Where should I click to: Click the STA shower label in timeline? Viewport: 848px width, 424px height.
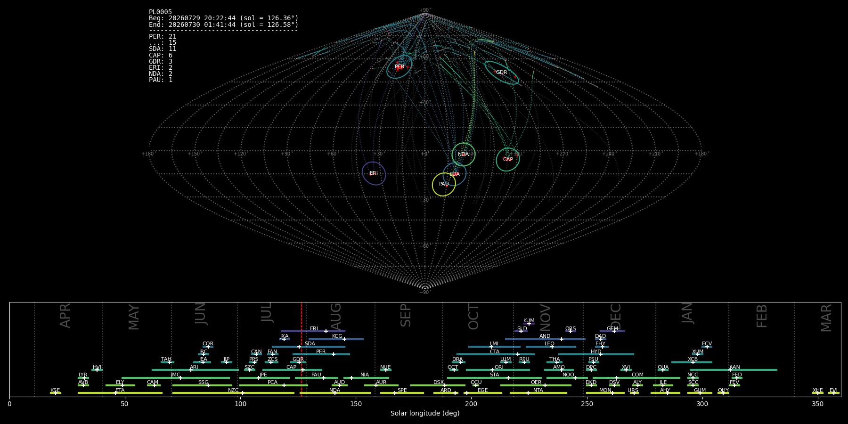pyautogui.click(x=494, y=375)
